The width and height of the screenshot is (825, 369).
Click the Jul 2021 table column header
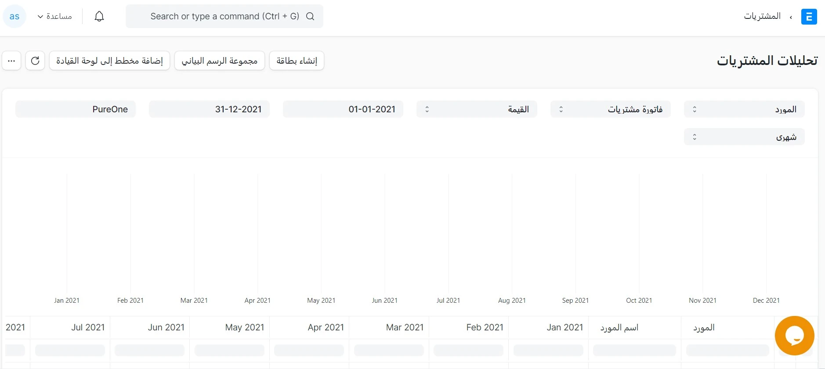tap(70, 327)
